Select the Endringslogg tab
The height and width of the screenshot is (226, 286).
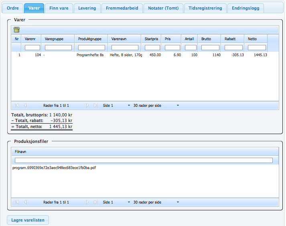[x=245, y=8]
